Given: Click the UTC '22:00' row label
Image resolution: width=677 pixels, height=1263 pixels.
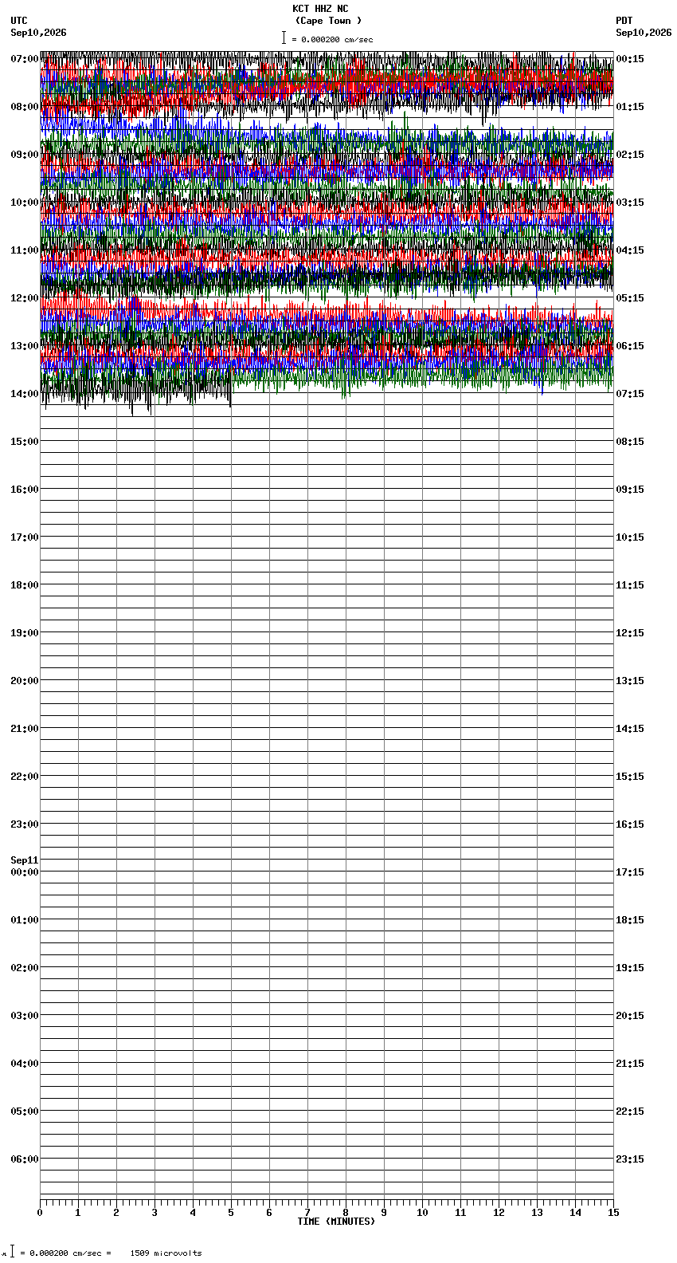Looking at the screenshot, I should 25,777.
